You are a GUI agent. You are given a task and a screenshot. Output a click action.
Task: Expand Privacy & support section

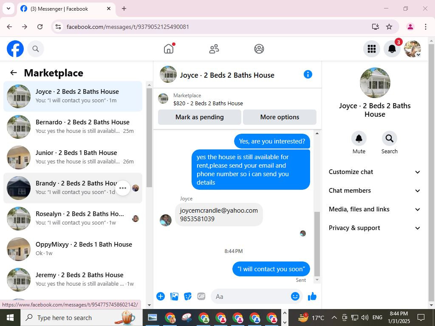pyautogui.click(x=375, y=228)
